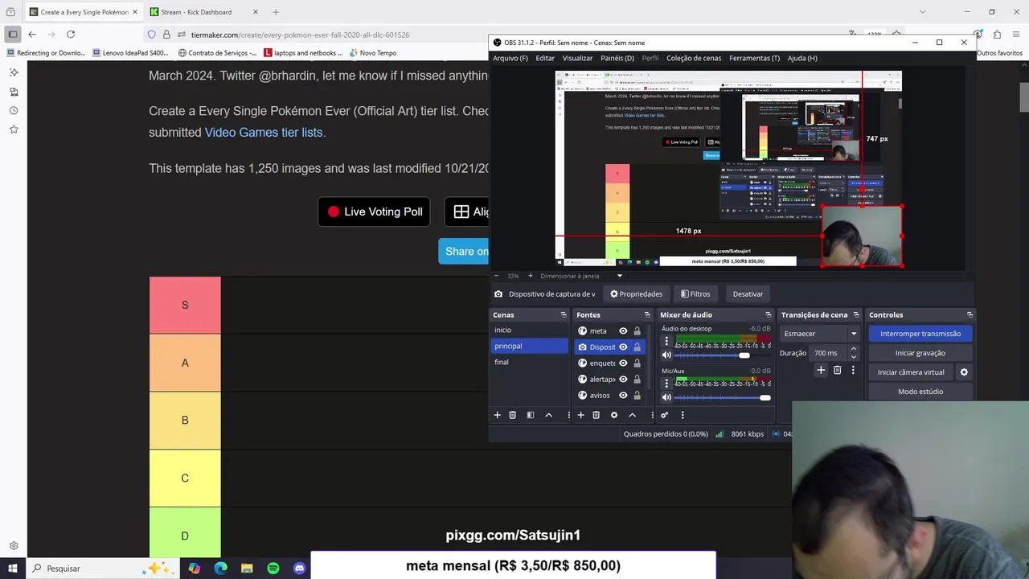Toggle lock on meta source
The height and width of the screenshot is (579, 1029).
(x=637, y=331)
